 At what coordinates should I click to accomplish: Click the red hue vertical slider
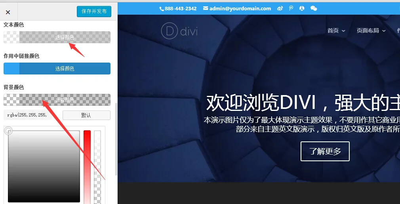pyautogui.click(x=87, y=167)
